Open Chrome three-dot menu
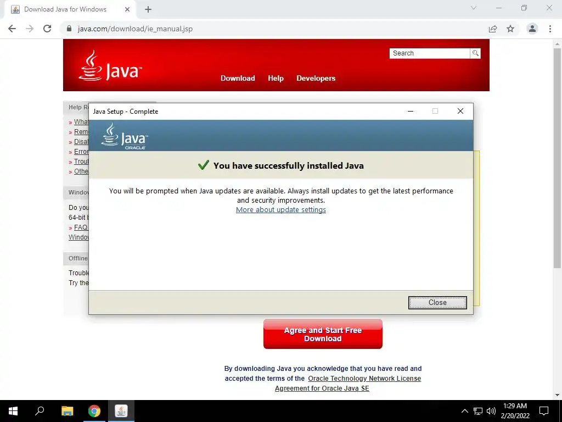The width and height of the screenshot is (562, 422). [x=550, y=29]
